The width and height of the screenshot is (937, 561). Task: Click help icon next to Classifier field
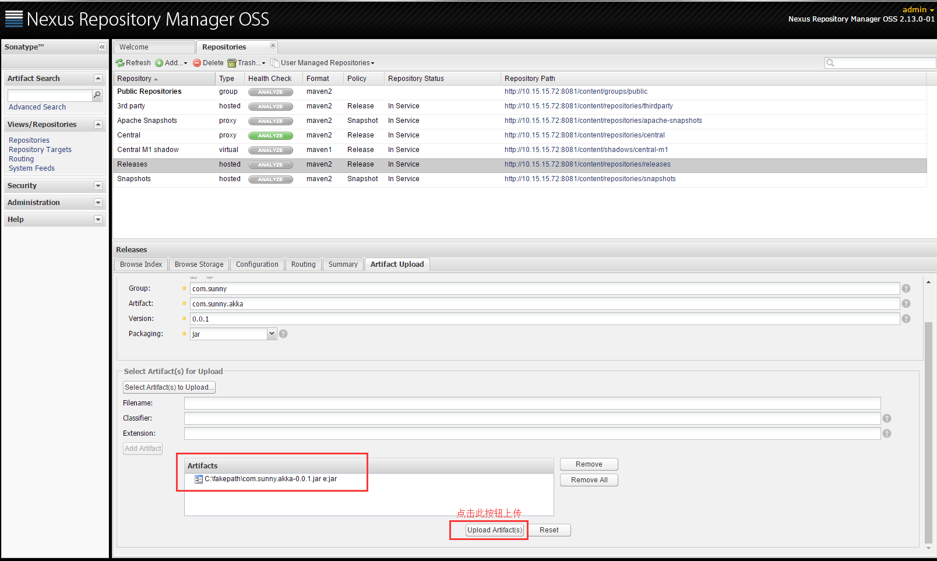point(887,418)
